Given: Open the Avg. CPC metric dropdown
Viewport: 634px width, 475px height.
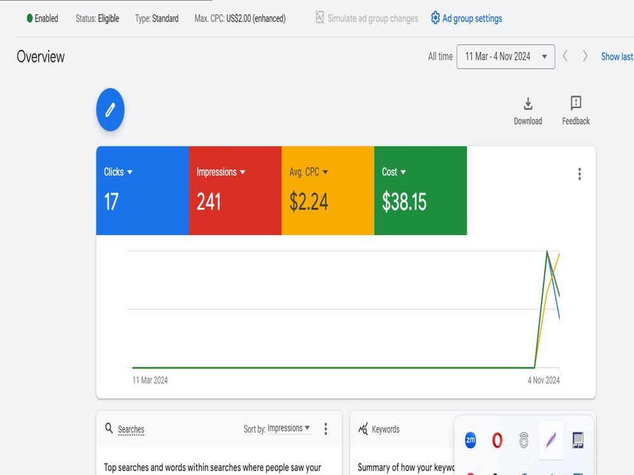Looking at the screenshot, I should coord(309,172).
